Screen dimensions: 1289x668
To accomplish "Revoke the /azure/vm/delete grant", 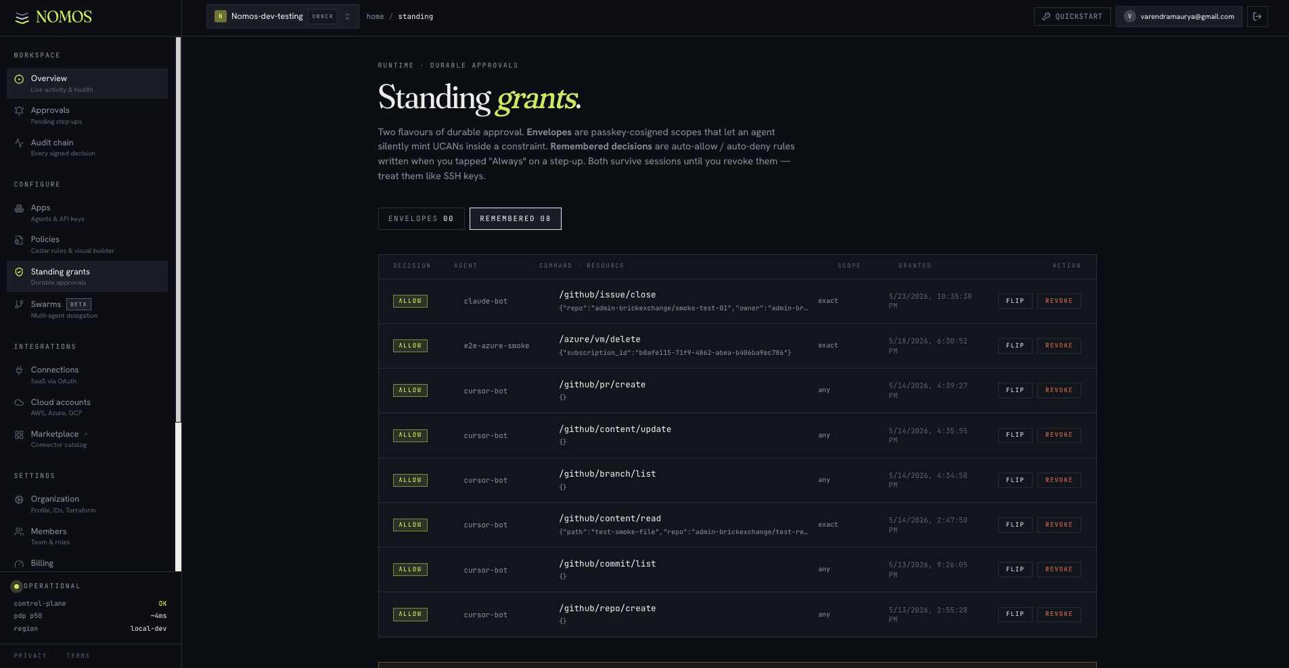I will 1059,345.
